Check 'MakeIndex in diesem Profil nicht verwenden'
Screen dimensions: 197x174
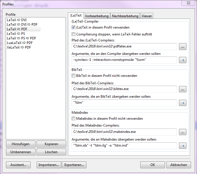pos(74,119)
